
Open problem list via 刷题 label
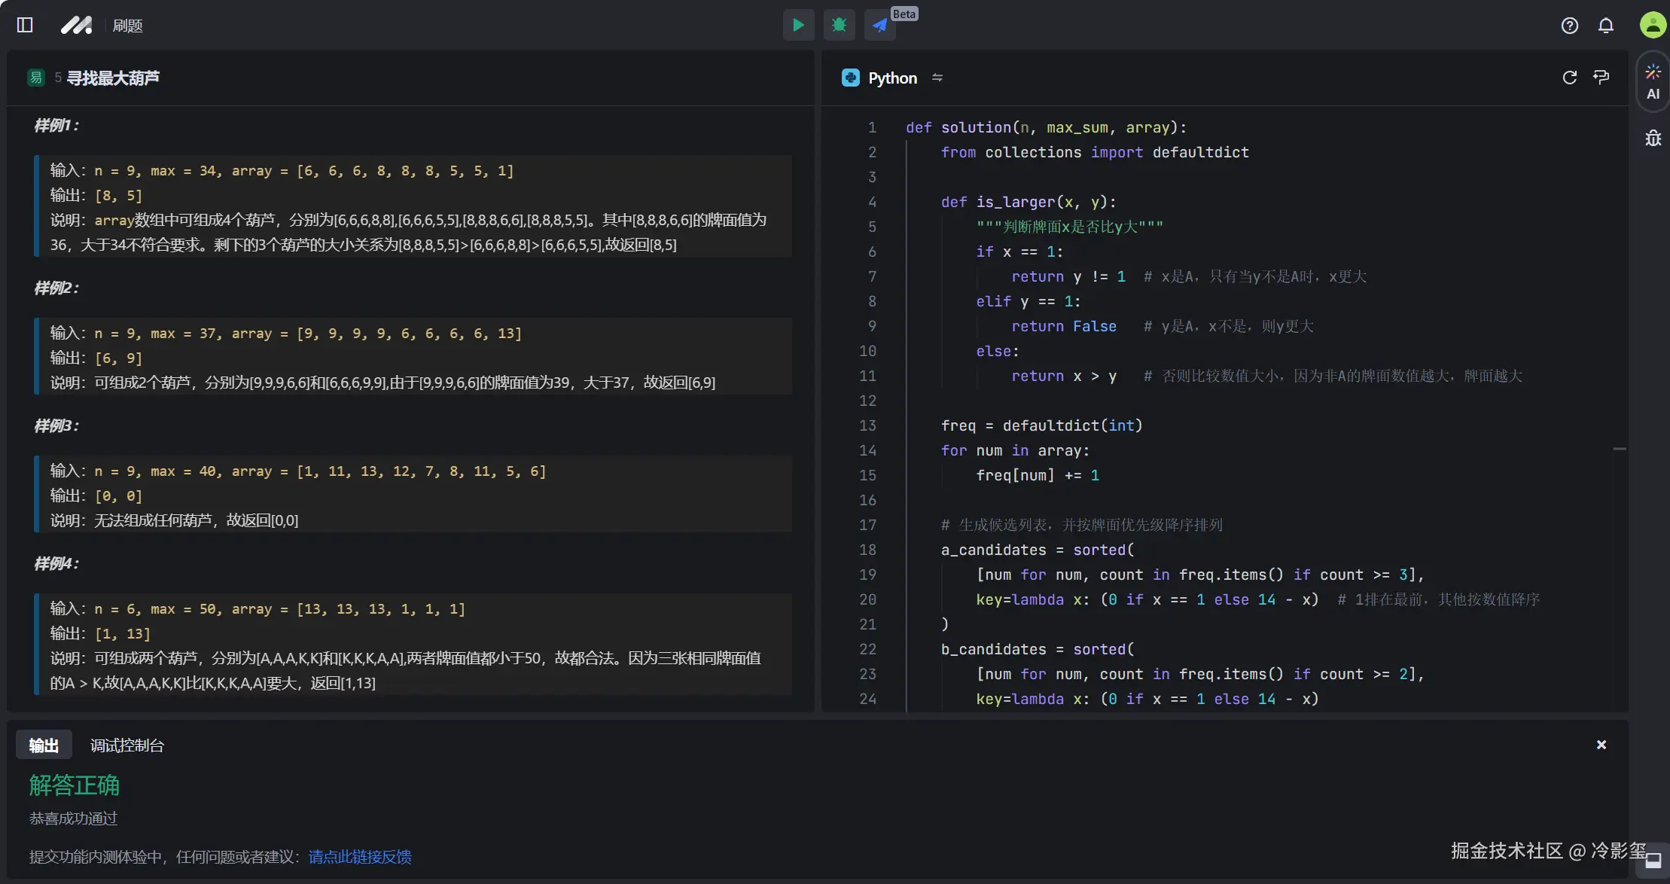click(127, 26)
